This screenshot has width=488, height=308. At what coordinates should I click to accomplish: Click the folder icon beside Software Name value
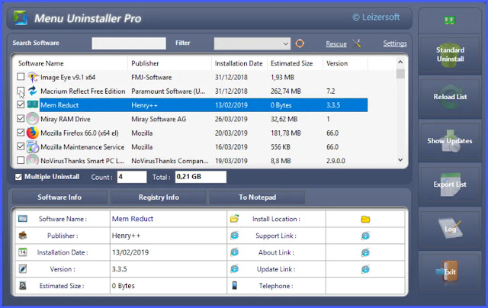(x=234, y=219)
